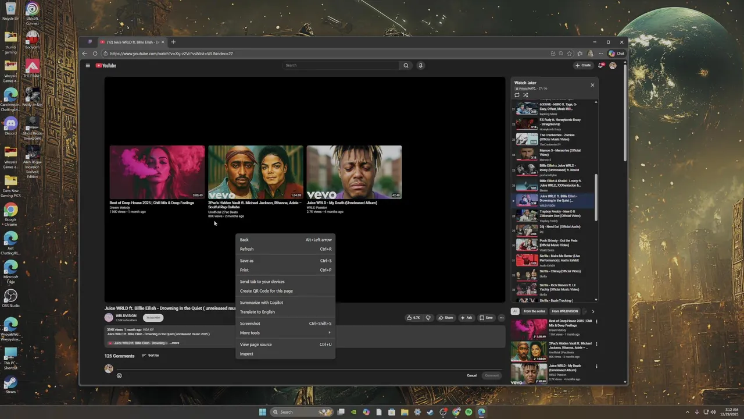Toggle shuffle in Watch later panel
The width and height of the screenshot is (744, 419).
(x=525, y=95)
